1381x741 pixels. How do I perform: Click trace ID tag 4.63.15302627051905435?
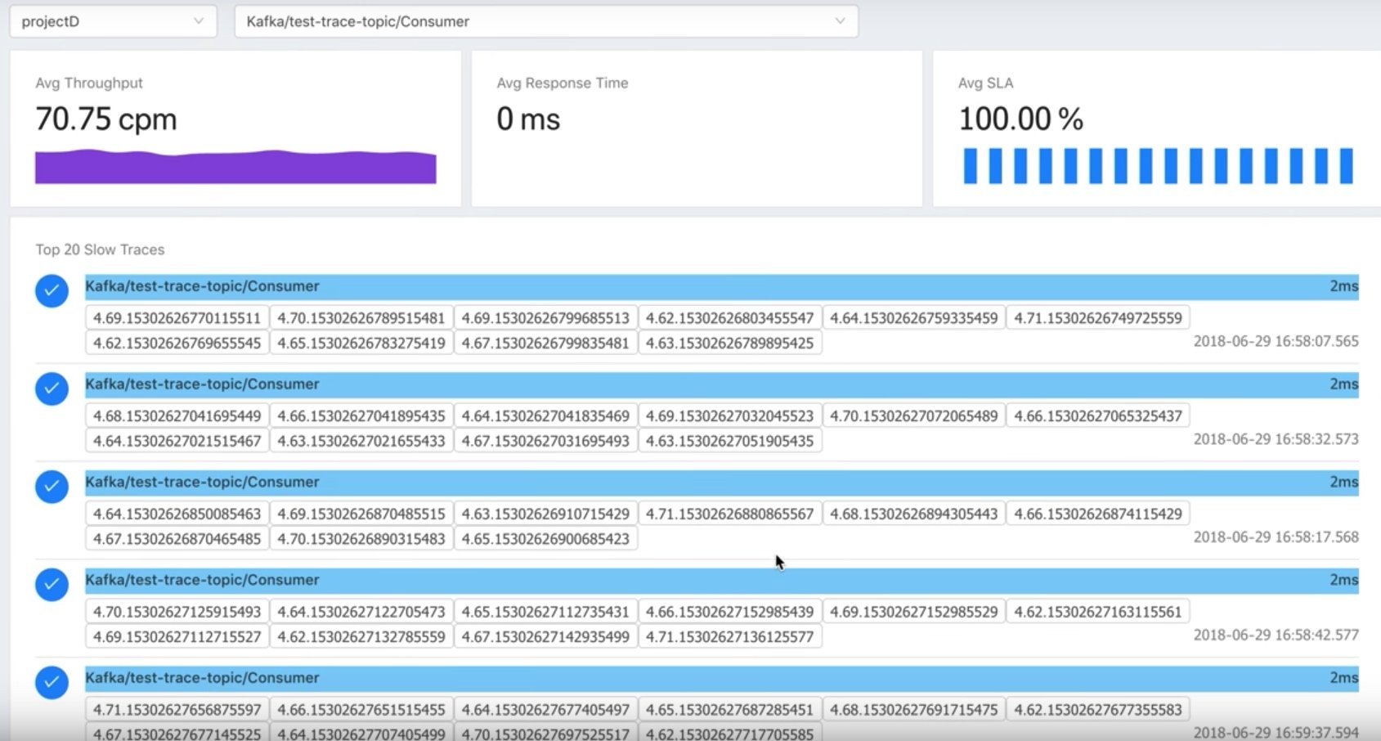(729, 442)
